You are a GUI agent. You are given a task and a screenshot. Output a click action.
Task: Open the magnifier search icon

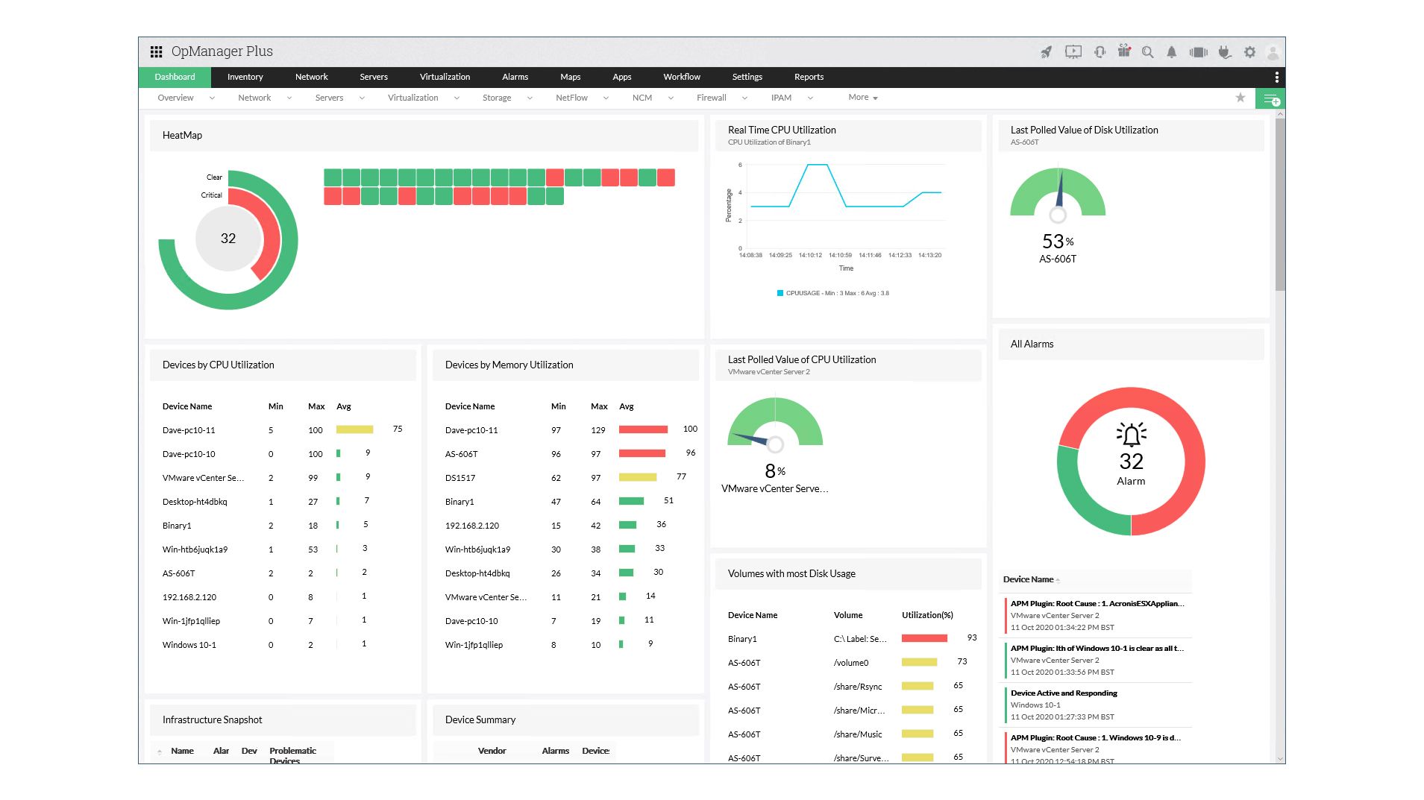pos(1147,52)
